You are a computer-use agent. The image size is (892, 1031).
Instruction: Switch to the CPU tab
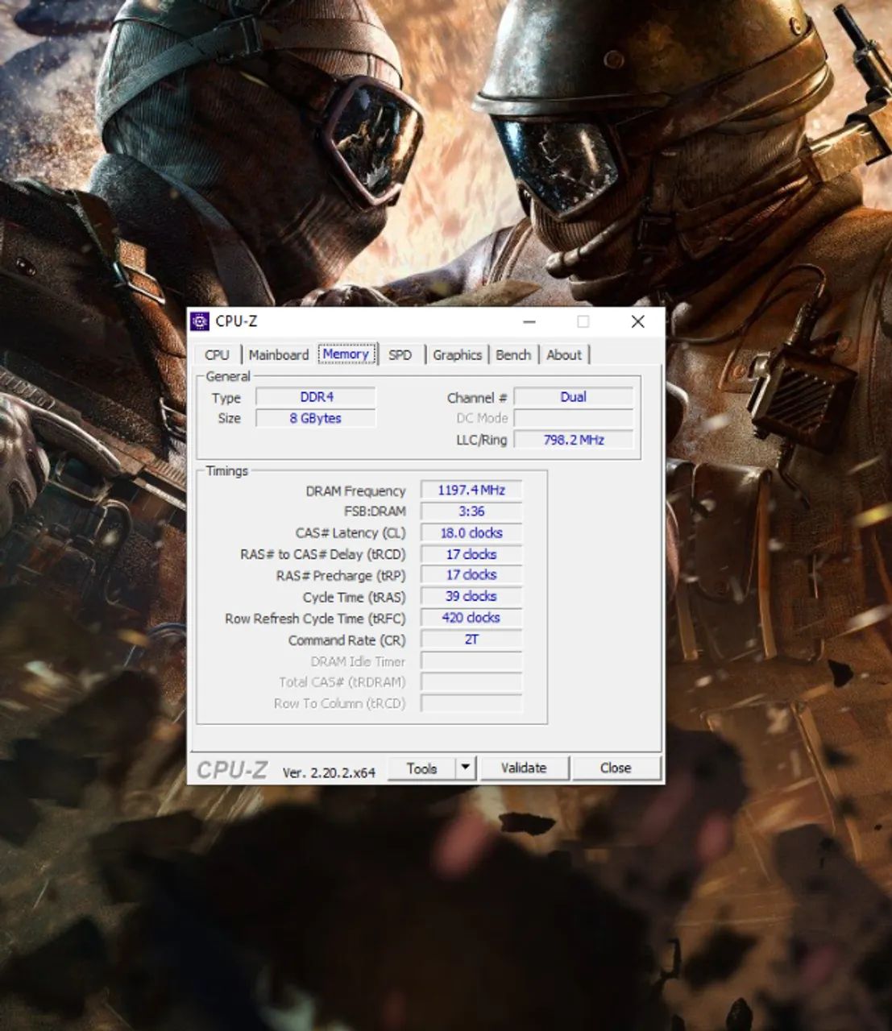point(217,355)
